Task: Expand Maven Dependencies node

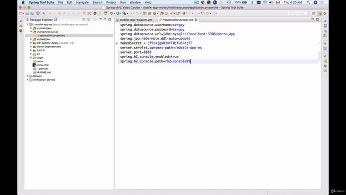Action: tap(31, 47)
